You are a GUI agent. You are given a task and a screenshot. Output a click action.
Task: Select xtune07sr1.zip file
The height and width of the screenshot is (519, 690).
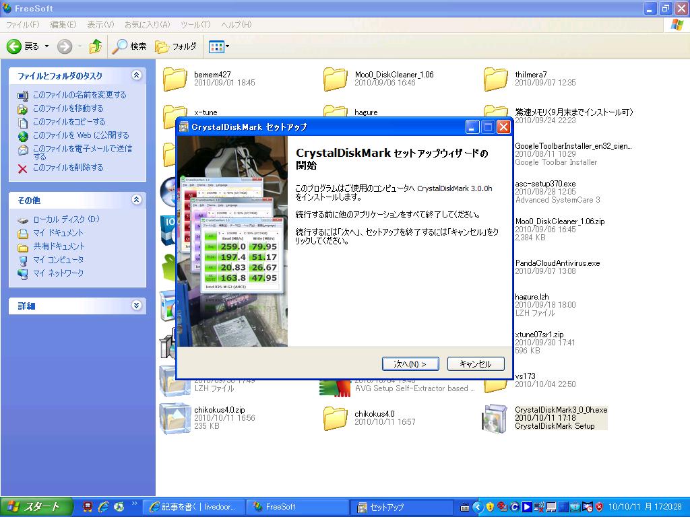pos(539,335)
